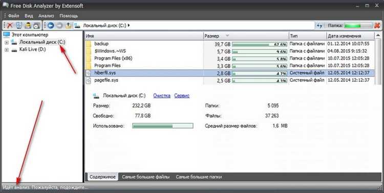Click the Идет анализ status bar message
This screenshot has height=193, width=384.
(x=45, y=187)
